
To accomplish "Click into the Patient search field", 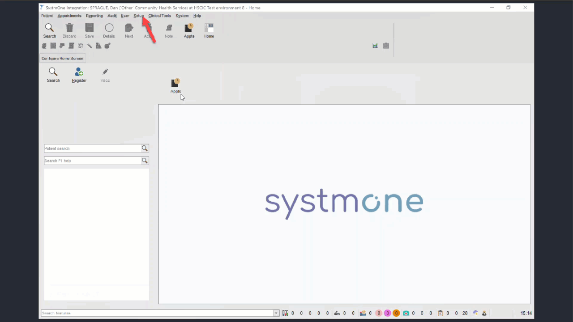I will tap(92, 148).
